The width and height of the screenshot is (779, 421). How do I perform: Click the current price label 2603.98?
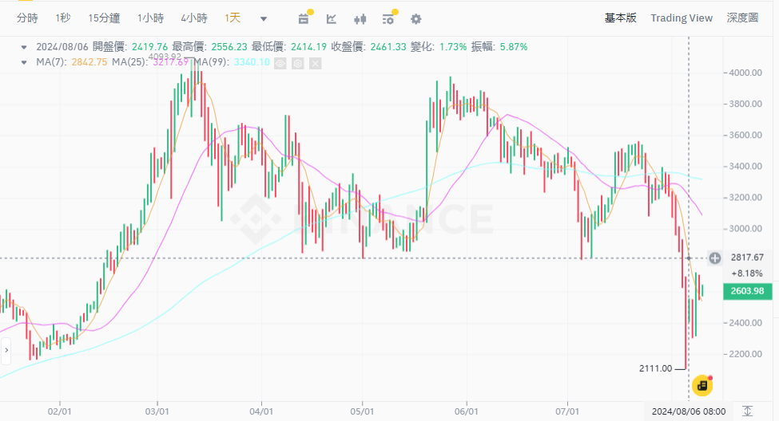[748, 291]
